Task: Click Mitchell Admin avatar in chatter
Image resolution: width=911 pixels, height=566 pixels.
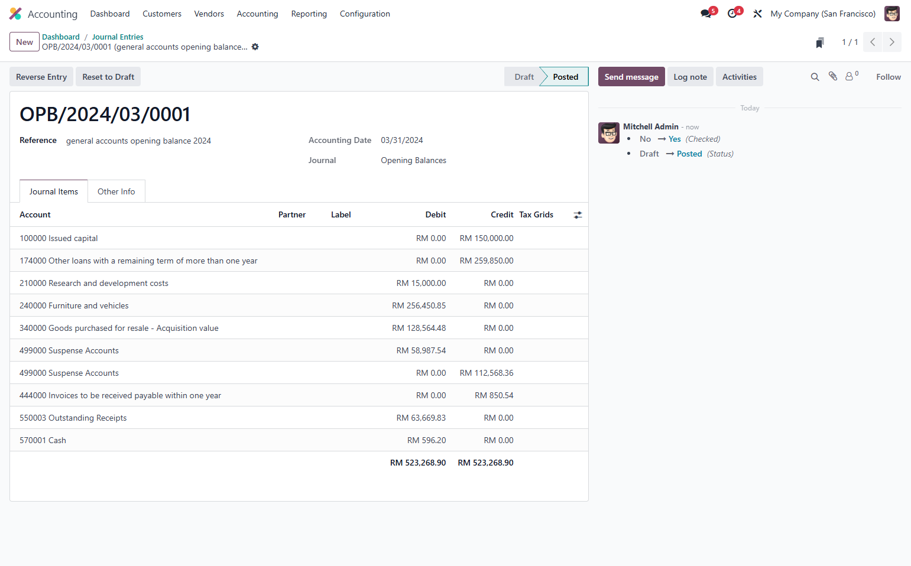Action: tap(609, 133)
